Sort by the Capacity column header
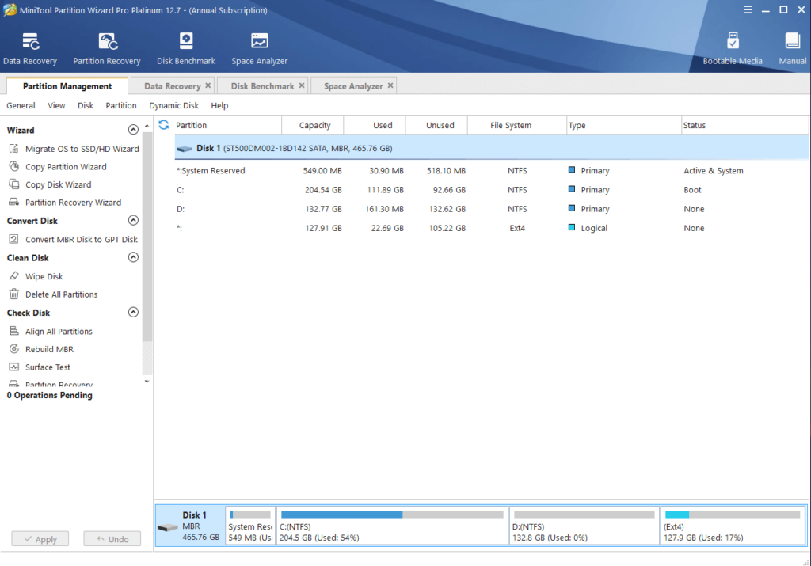The image size is (811, 566). click(313, 125)
